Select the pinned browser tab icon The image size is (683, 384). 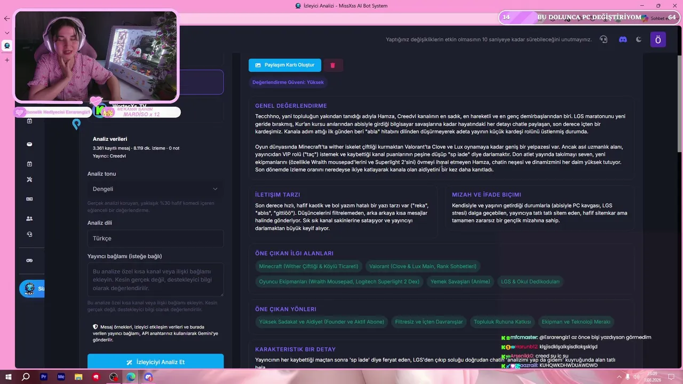point(7,46)
